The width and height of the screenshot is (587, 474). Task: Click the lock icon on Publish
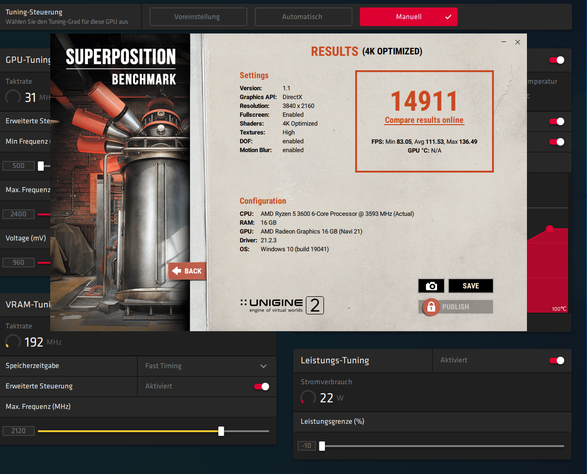431,307
